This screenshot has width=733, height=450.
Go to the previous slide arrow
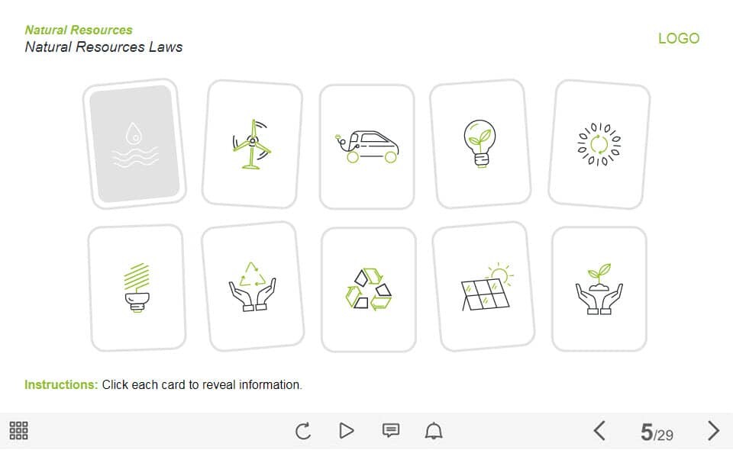[x=599, y=430]
